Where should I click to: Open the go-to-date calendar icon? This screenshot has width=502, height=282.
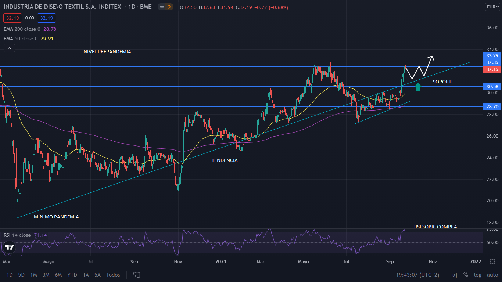[137, 275]
